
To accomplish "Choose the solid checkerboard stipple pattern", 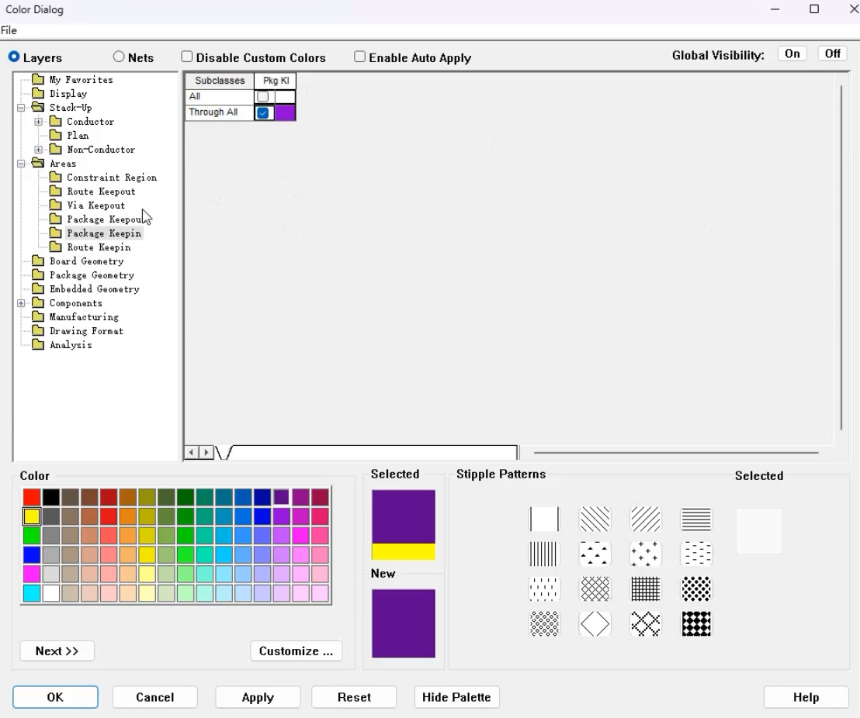I will (696, 624).
